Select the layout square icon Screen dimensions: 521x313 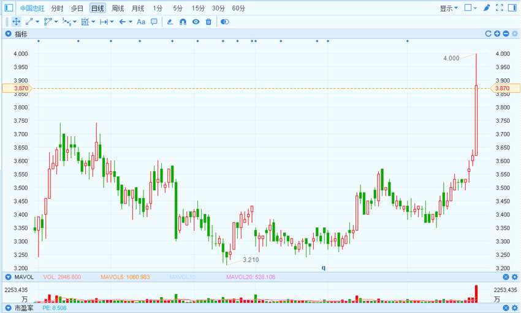click(x=468, y=7)
